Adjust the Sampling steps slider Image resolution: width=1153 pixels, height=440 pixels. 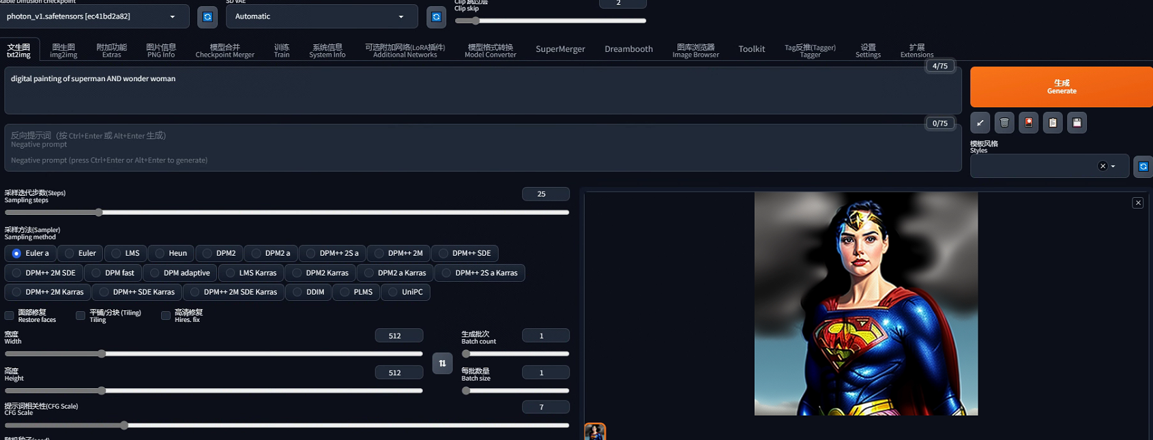287,212
